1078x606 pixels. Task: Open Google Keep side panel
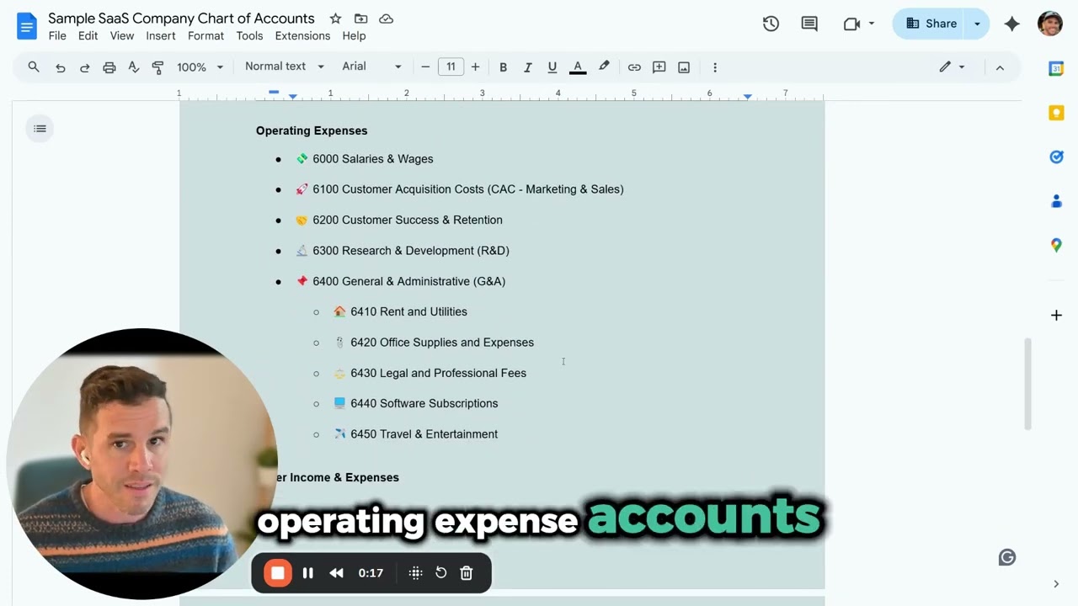click(1056, 113)
